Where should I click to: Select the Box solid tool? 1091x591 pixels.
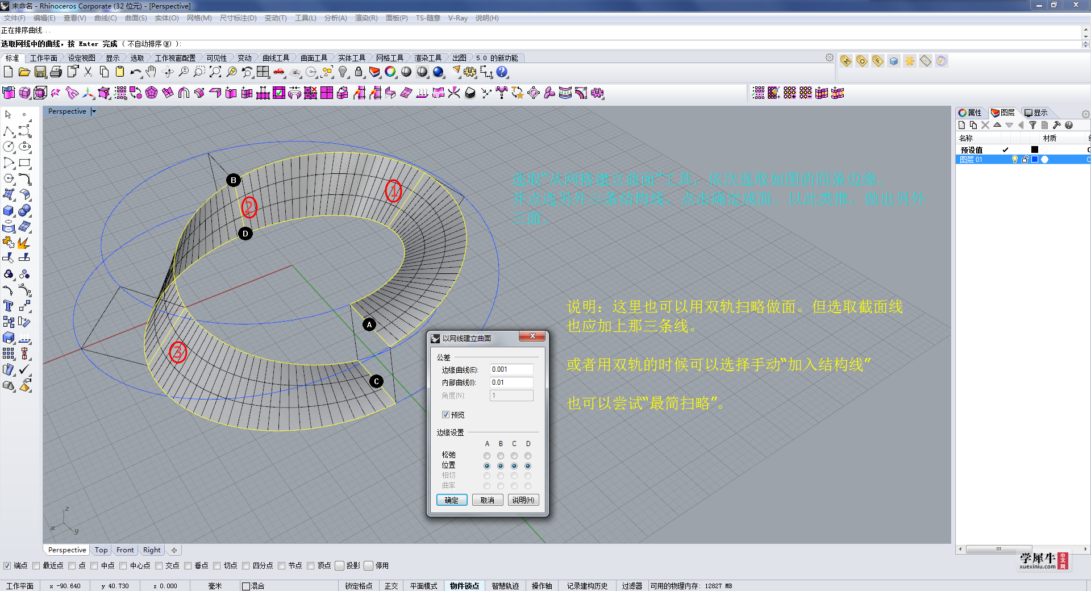tap(9, 211)
